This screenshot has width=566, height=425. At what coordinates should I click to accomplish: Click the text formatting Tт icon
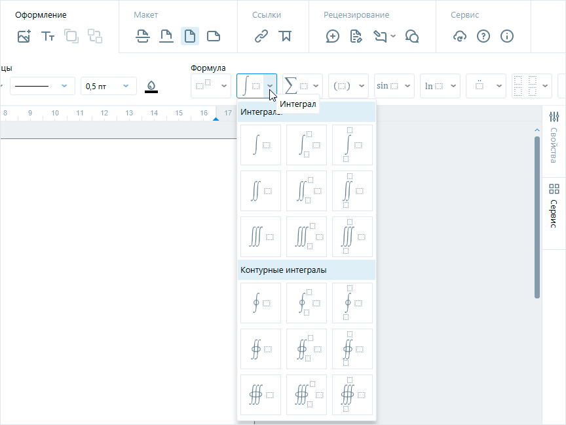[x=48, y=36]
